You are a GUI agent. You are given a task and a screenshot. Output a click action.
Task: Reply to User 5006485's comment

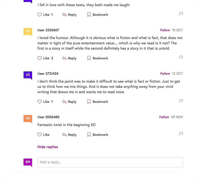[x=69, y=135]
